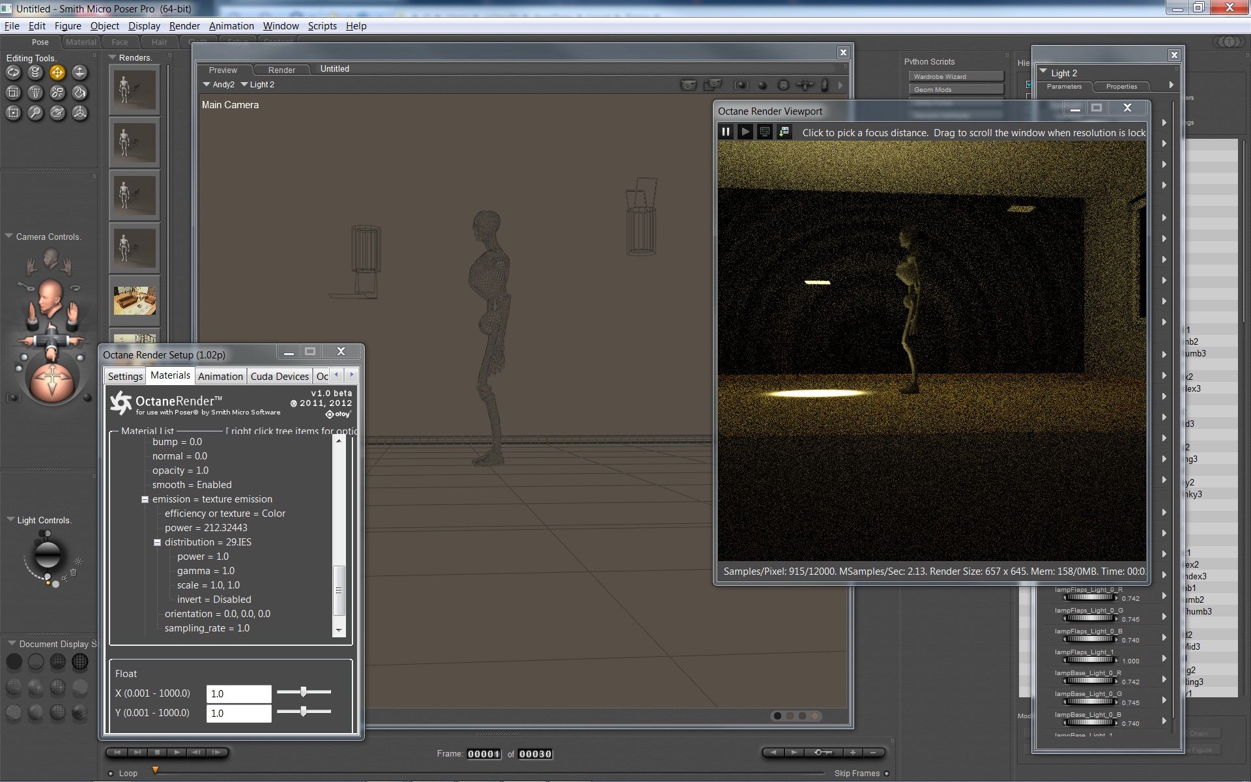The width and height of the screenshot is (1251, 782).
Task: Activate the magnifier zoom tool
Action: pyautogui.click(x=35, y=113)
